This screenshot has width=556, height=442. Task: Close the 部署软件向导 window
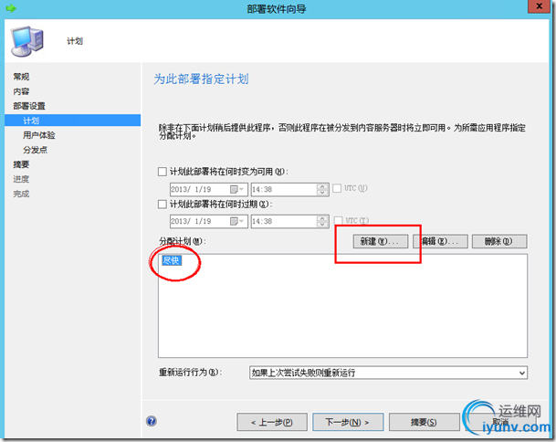click(x=539, y=6)
